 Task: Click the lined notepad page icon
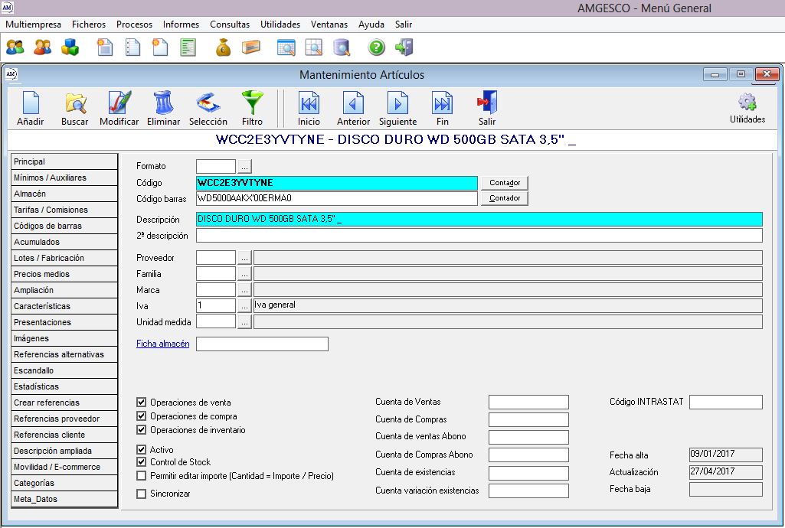[x=132, y=47]
